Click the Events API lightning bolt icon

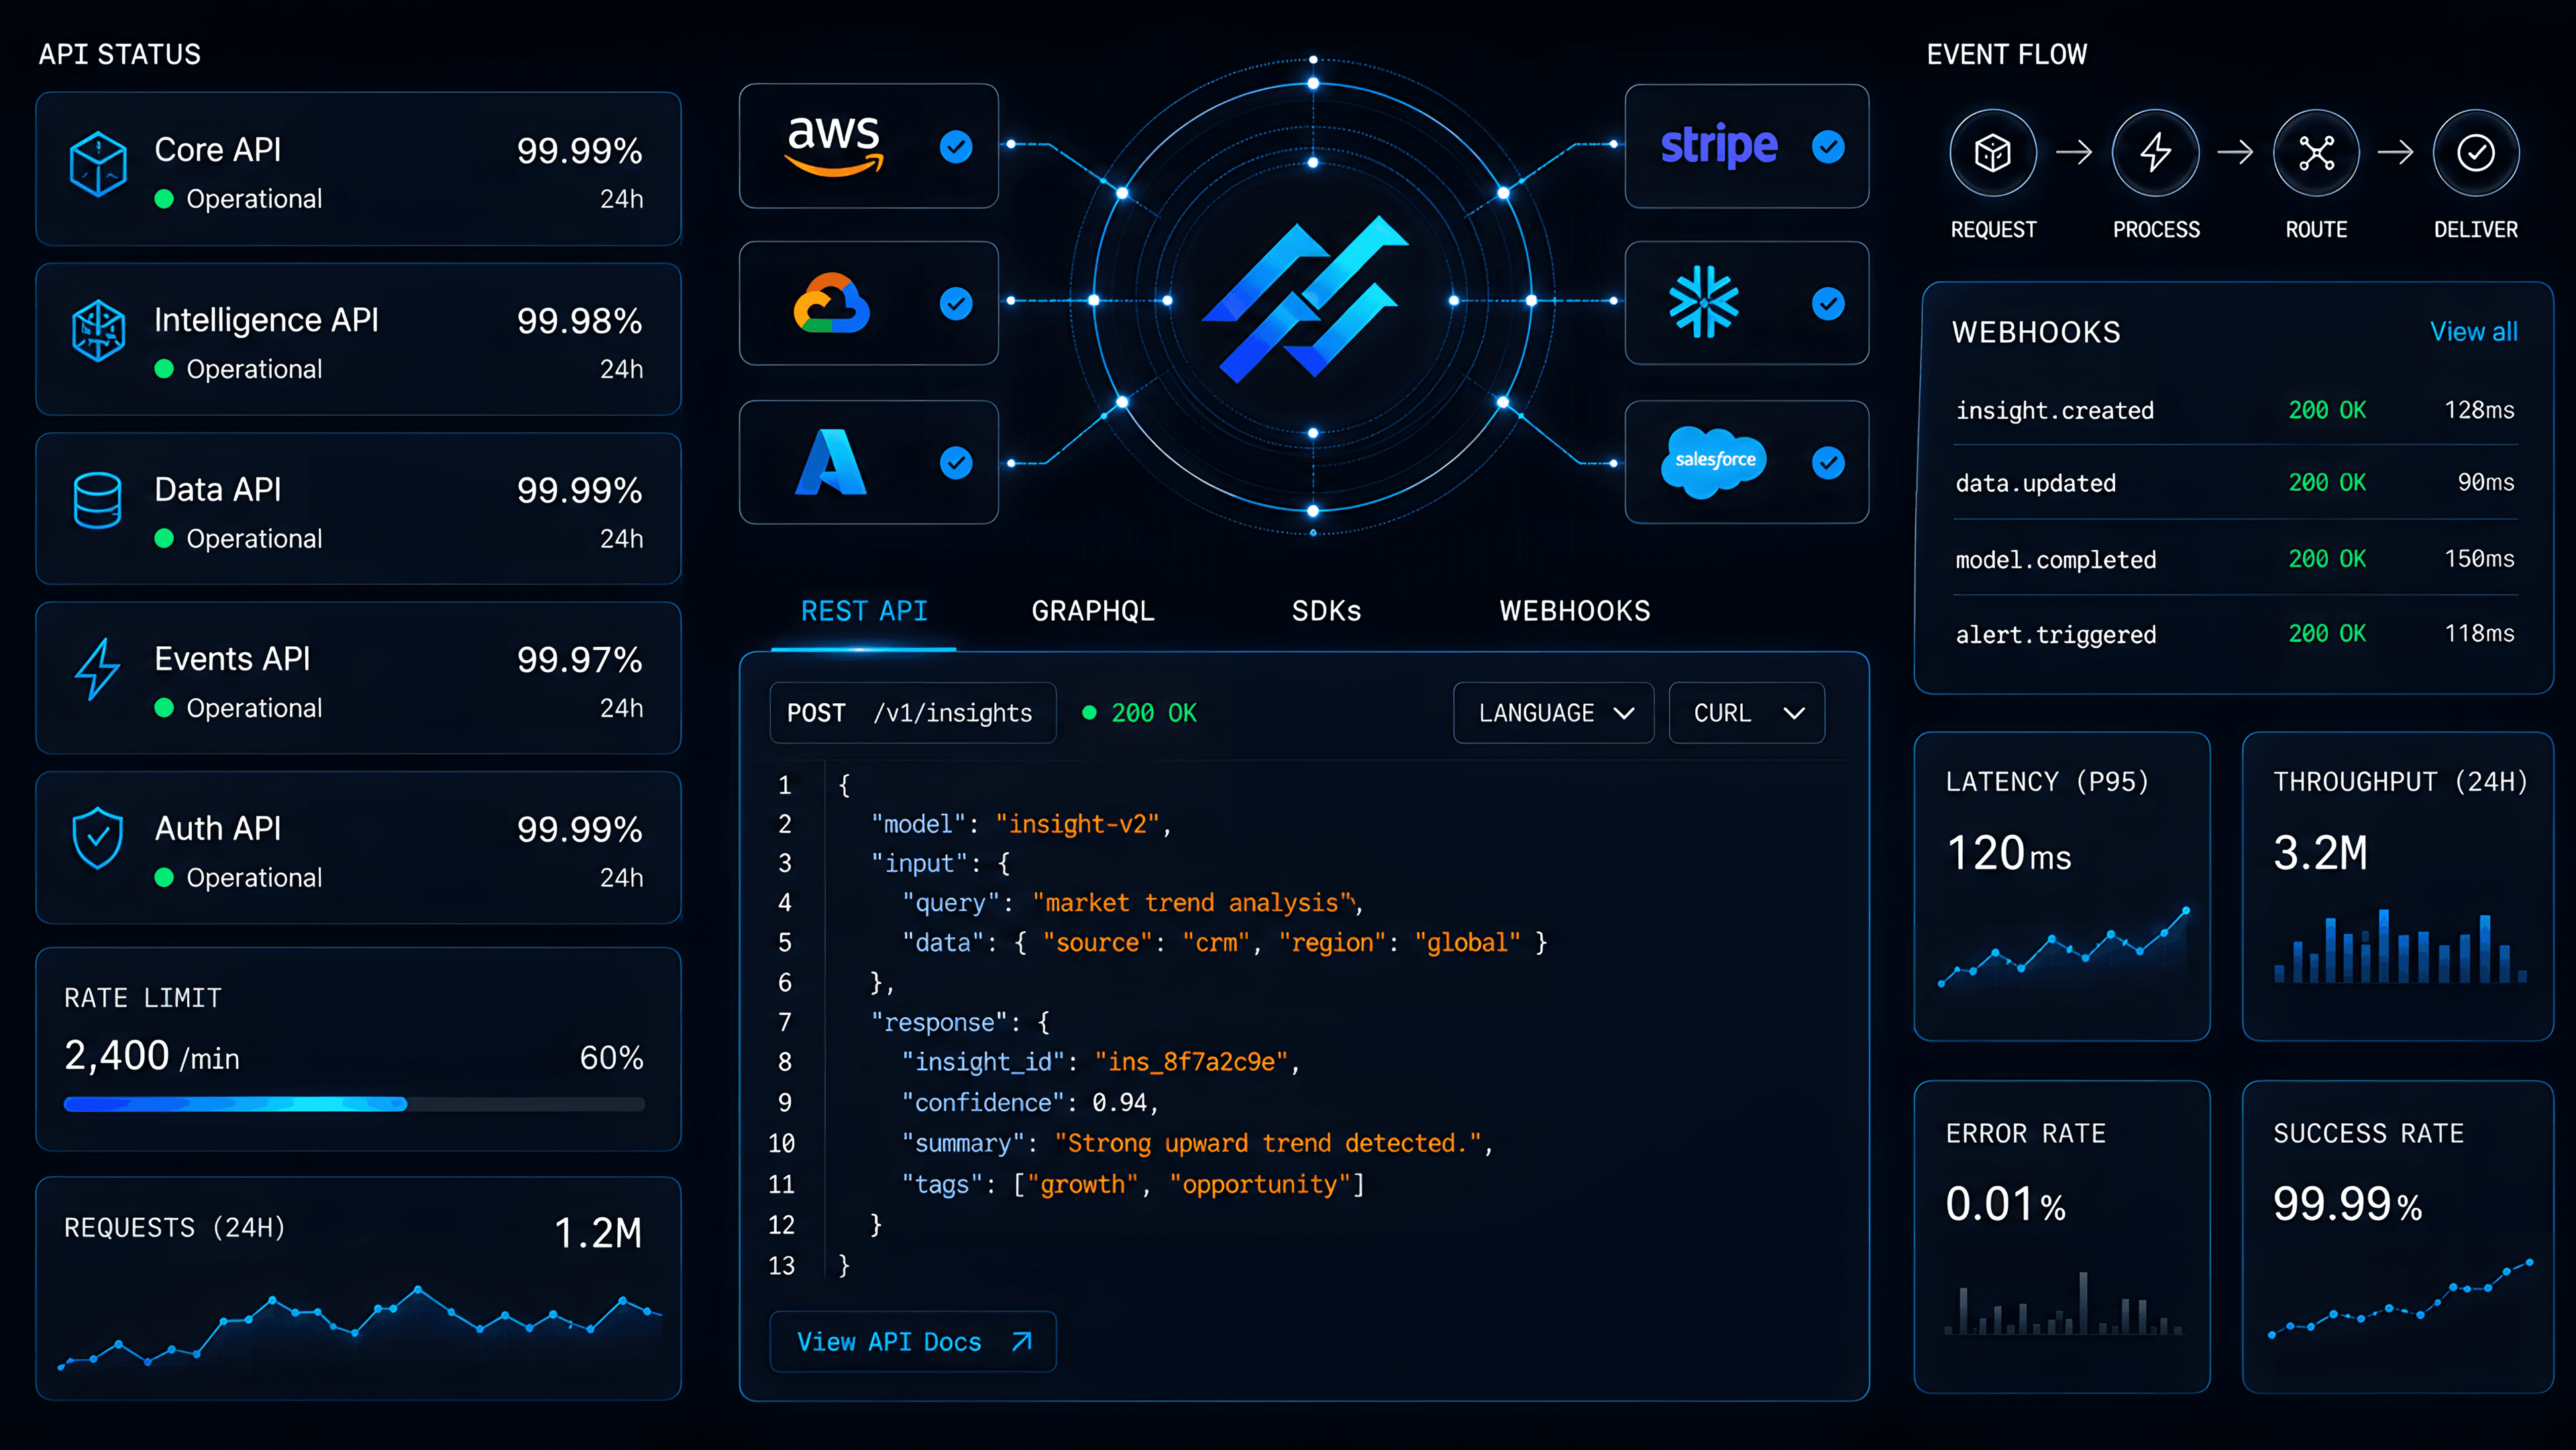[x=98, y=669]
